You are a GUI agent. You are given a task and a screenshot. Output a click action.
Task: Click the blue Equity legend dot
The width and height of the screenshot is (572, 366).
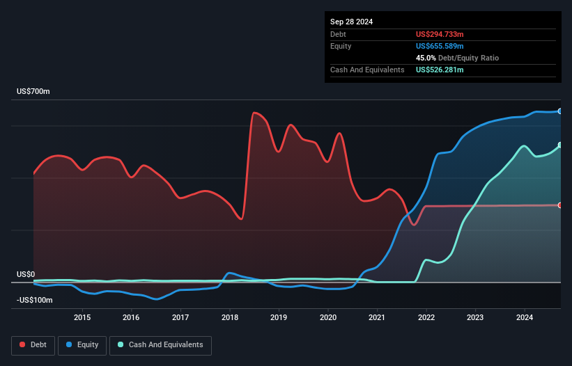coord(69,344)
